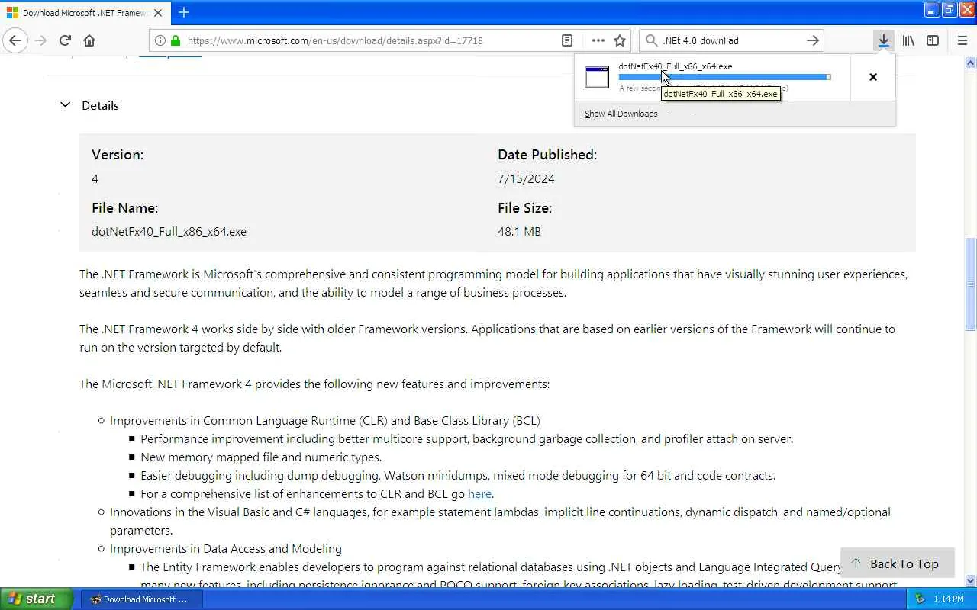Focus the search box with '.NEt 4.0 downllad'
Viewport: 977px width, 610px height.
point(731,40)
